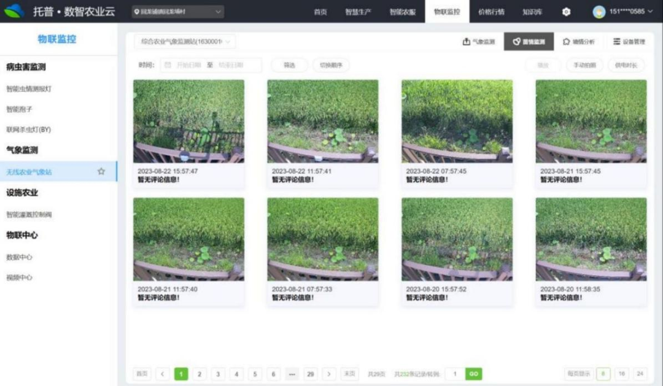Open the photo dated 2023-08-22 15:57:47

point(188,121)
